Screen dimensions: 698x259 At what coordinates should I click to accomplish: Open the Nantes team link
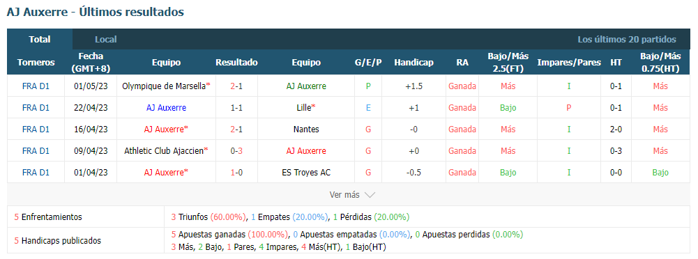tap(306, 129)
